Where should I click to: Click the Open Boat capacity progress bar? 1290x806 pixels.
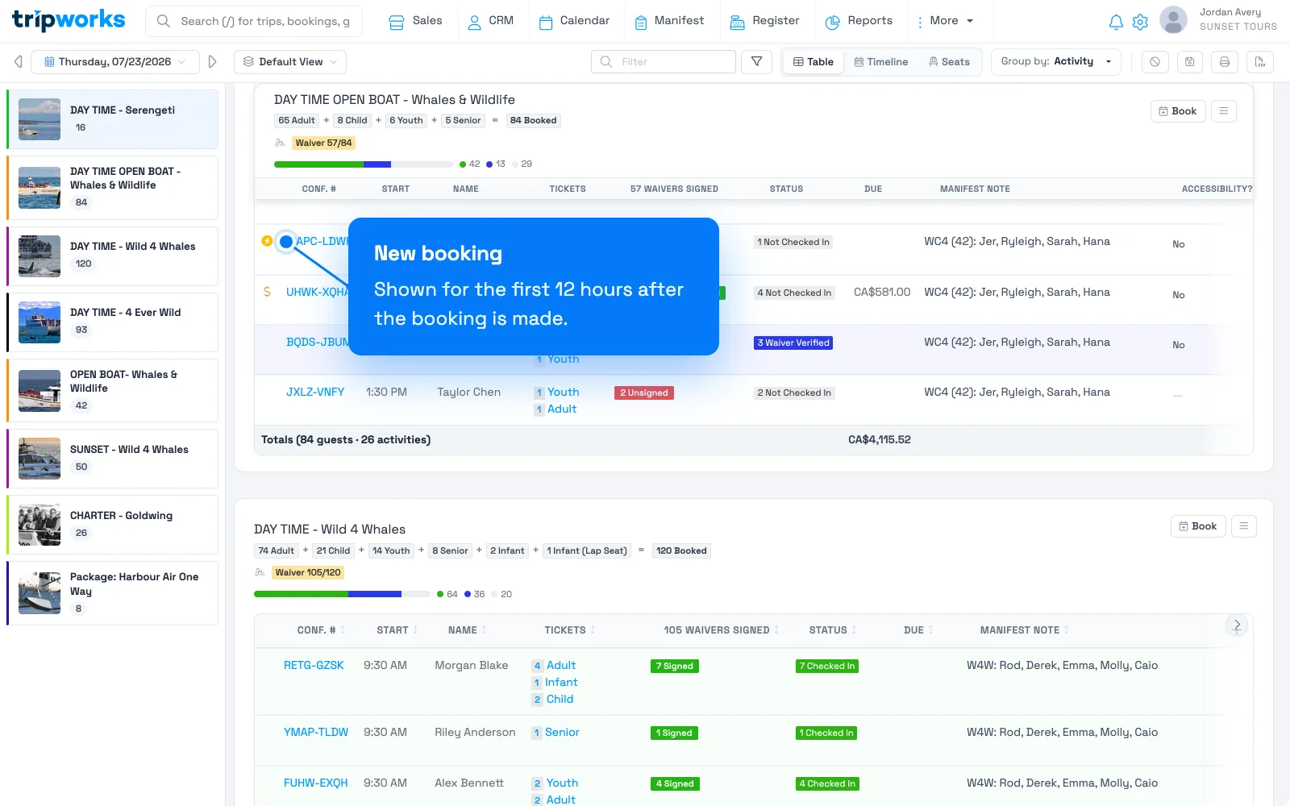pos(363,164)
